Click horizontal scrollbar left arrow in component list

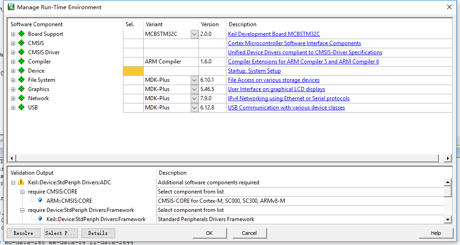12,158
